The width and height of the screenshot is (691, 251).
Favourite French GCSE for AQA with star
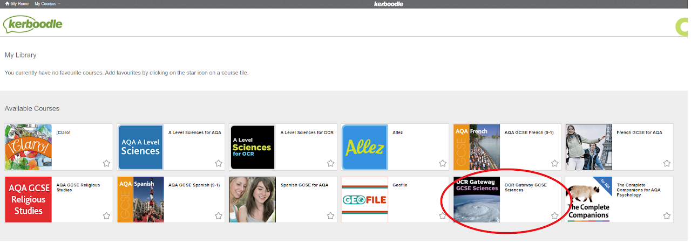(x=667, y=163)
